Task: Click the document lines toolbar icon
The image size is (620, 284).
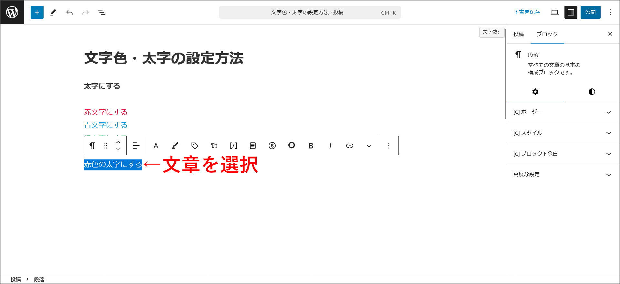Action: 253,146
